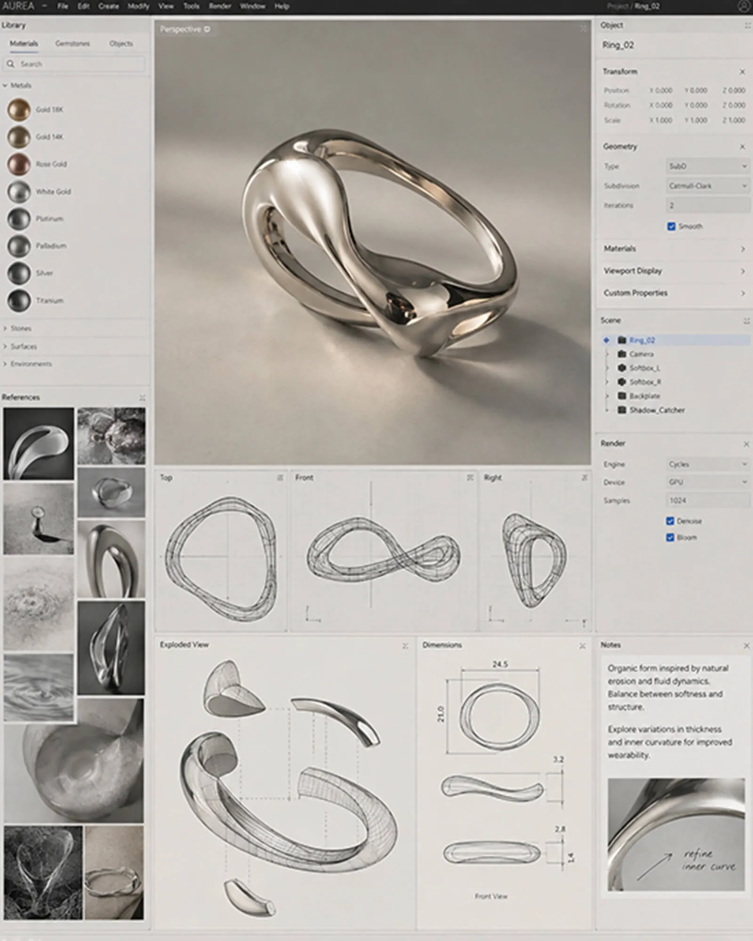753x941 pixels.
Task: Click the Ring_02 object icon in Scene
Action: coord(622,340)
